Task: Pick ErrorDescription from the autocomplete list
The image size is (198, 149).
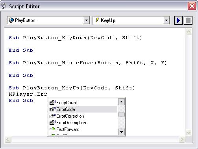Action: (83, 123)
